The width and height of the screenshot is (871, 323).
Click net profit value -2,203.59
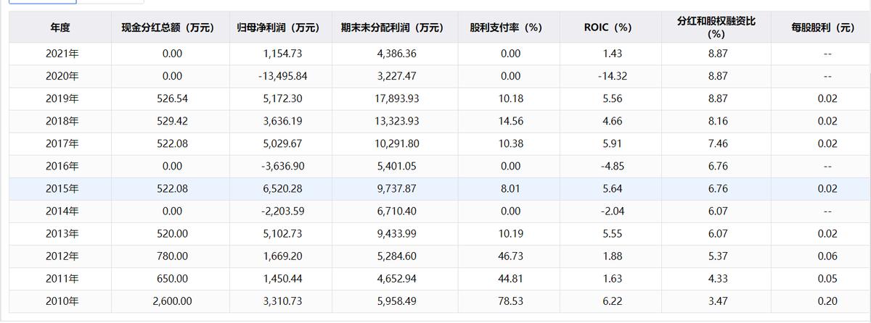tap(283, 211)
